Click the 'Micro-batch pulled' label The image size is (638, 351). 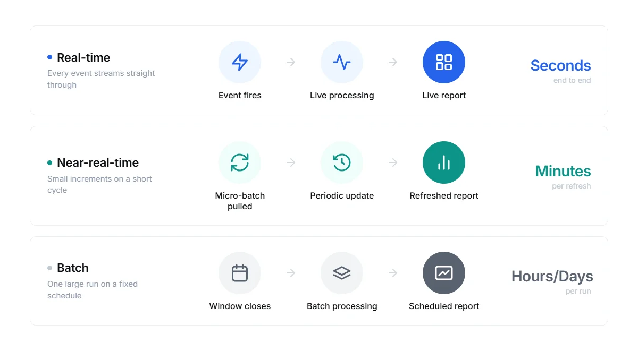(240, 201)
